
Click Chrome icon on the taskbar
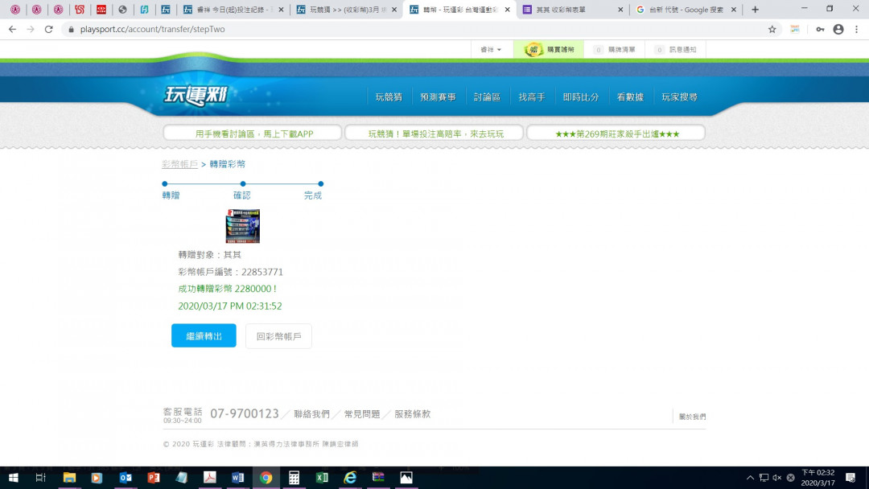coord(266,478)
